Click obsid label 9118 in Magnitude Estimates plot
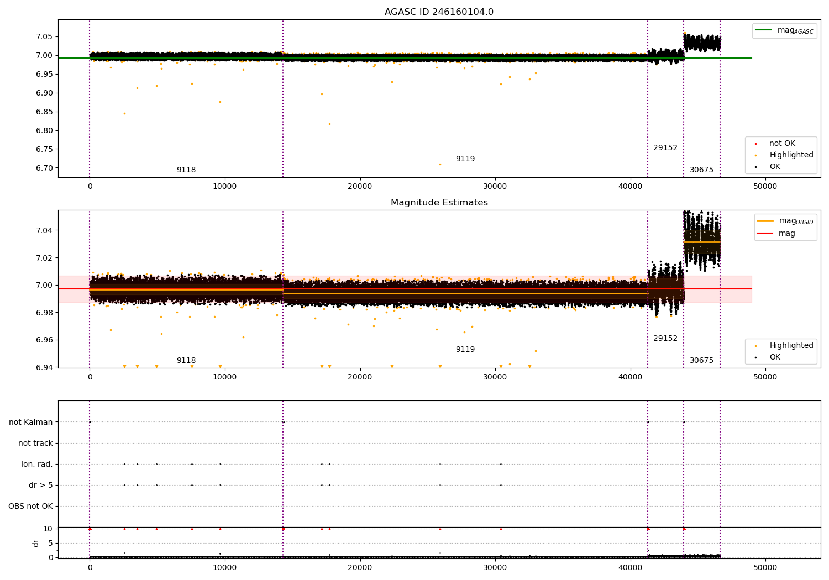Screen dimensions: 829x580 186,360
